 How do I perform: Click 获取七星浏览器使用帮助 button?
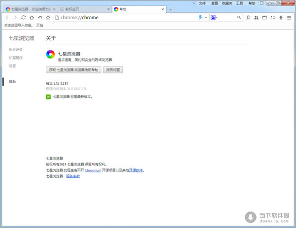[74, 70]
